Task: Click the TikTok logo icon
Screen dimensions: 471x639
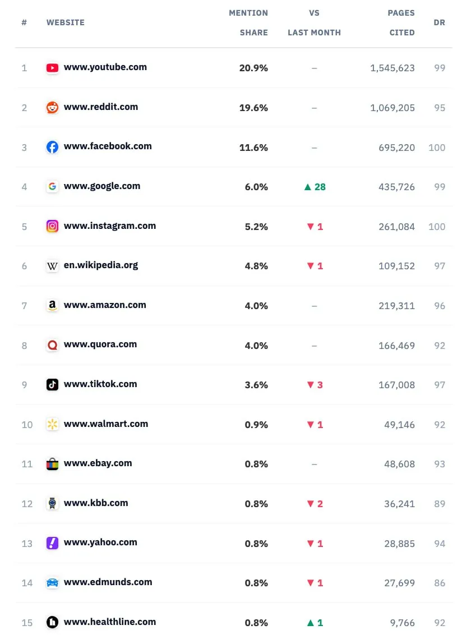Action: (52, 385)
